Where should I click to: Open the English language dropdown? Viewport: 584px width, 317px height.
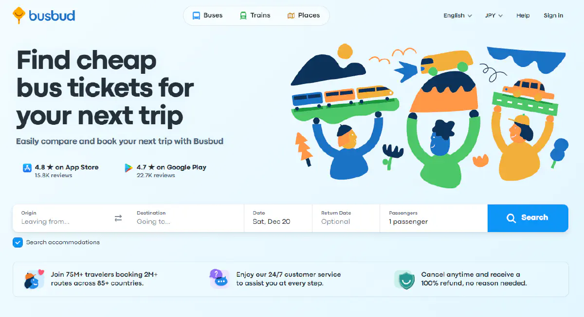tap(457, 16)
